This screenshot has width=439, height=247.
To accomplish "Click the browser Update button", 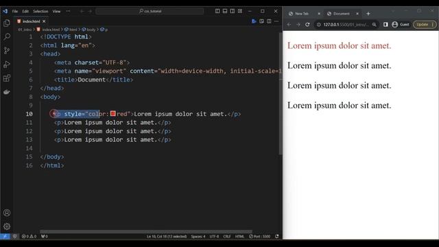I will 425,25.
